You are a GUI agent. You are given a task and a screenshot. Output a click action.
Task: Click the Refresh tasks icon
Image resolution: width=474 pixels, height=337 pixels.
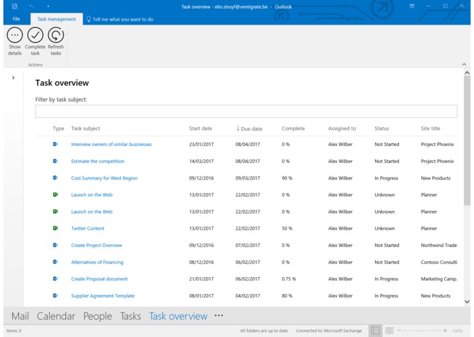tap(56, 35)
